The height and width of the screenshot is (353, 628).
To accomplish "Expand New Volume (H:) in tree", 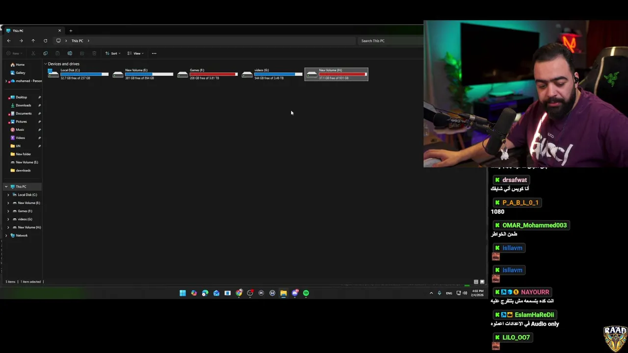I will (x=8, y=227).
